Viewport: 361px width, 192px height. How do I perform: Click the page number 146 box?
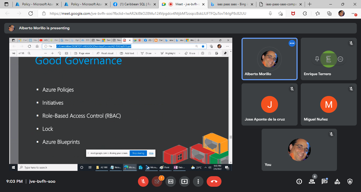(13, 53)
